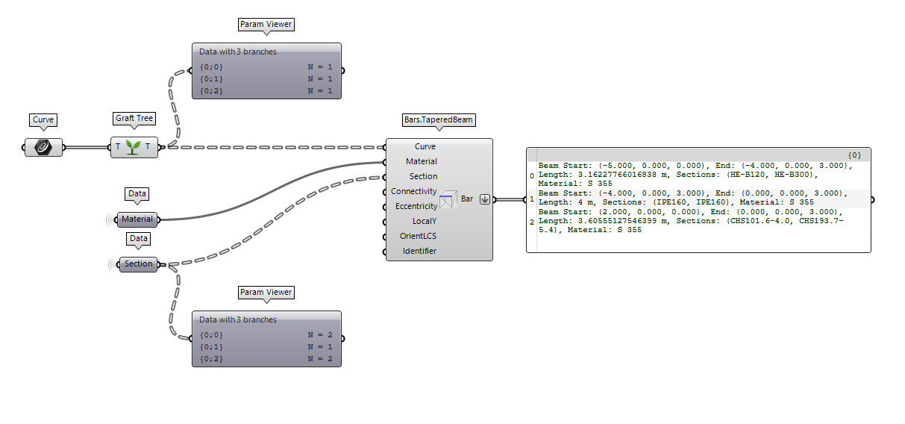Select branch {0;1} in top Param Viewer

coord(211,78)
